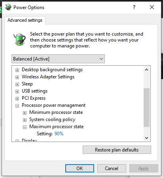Click the Power Options title bar icon

pyautogui.click(x=8, y=7)
